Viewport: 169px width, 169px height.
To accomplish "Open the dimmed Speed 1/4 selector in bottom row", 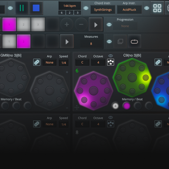I will coord(64,124).
